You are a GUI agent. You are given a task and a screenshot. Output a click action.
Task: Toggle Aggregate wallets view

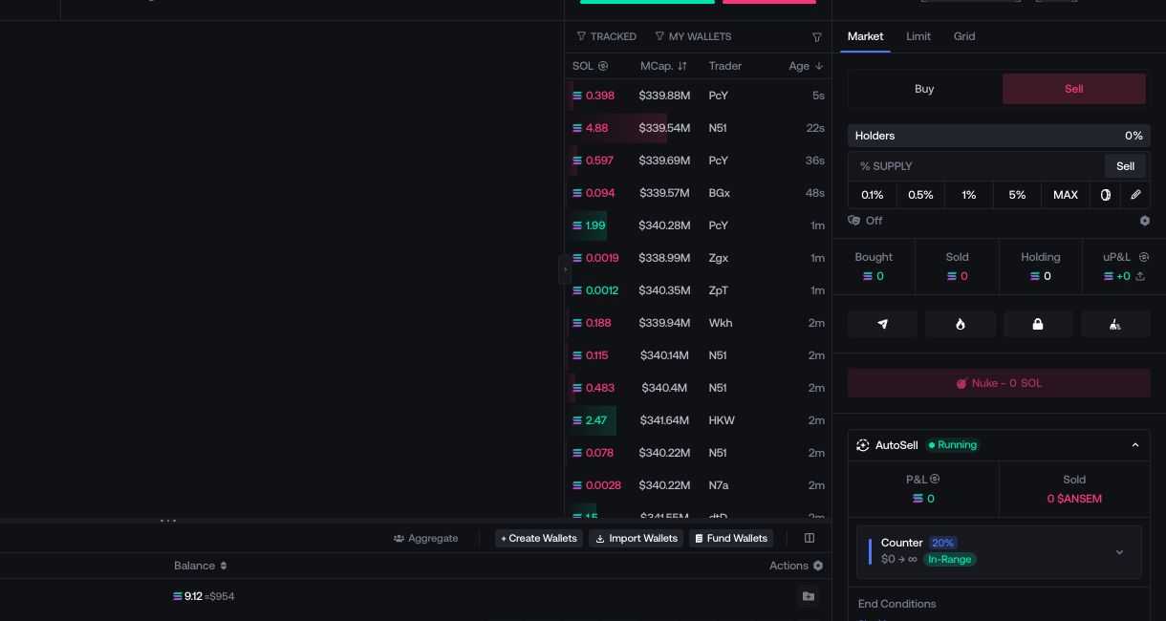pos(425,539)
